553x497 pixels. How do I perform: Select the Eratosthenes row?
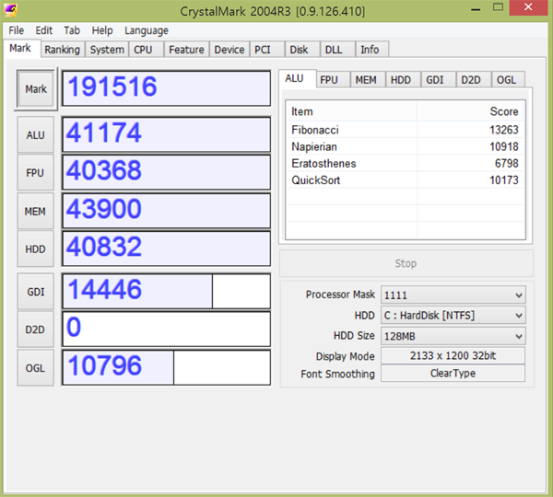pos(405,164)
